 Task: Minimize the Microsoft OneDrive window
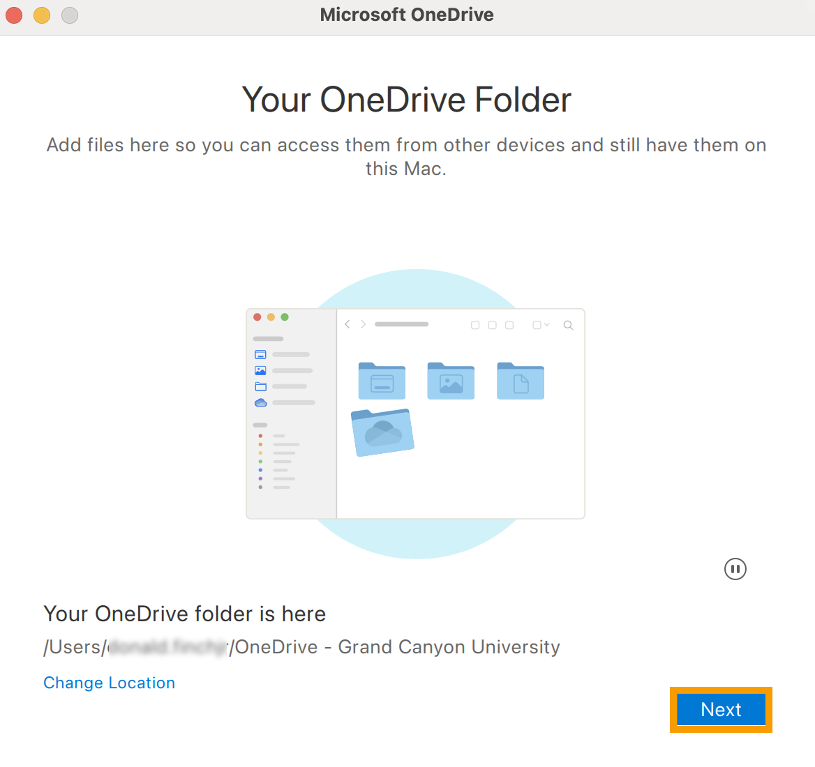tap(42, 15)
